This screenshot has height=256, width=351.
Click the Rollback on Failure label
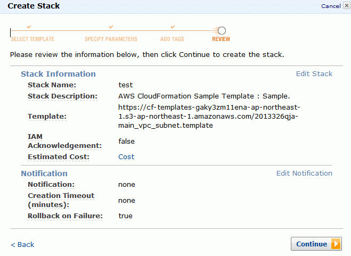click(x=65, y=216)
